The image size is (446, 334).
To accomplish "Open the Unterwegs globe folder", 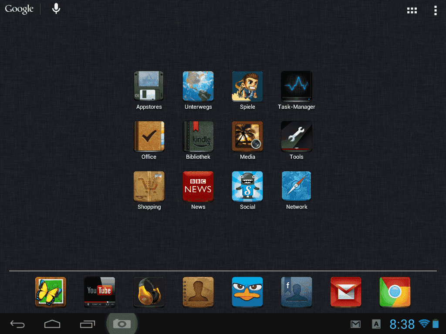I will 198,86.
